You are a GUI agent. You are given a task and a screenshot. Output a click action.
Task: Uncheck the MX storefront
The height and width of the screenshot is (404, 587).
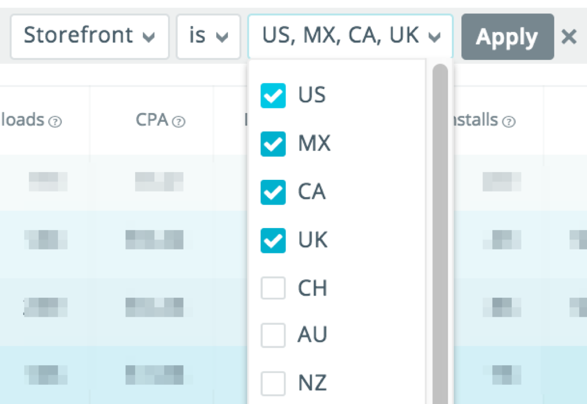tap(272, 144)
